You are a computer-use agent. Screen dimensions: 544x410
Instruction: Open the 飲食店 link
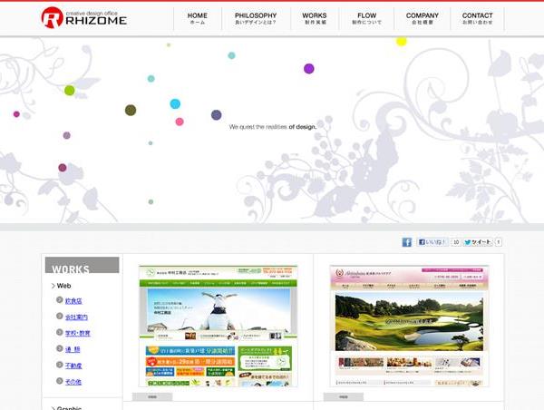point(73,300)
